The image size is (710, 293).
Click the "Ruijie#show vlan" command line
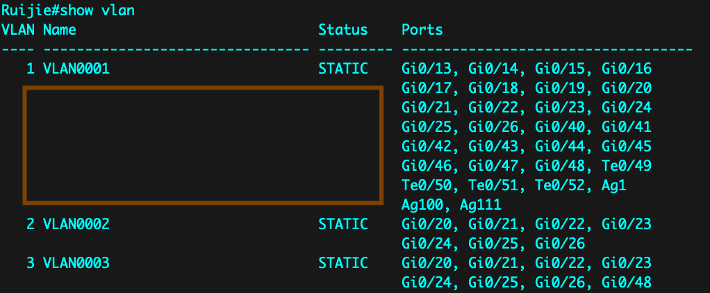coord(68,10)
